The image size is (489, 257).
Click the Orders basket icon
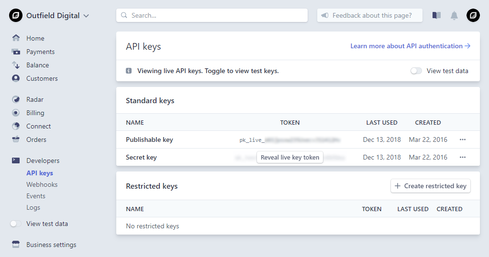pos(16,139)
